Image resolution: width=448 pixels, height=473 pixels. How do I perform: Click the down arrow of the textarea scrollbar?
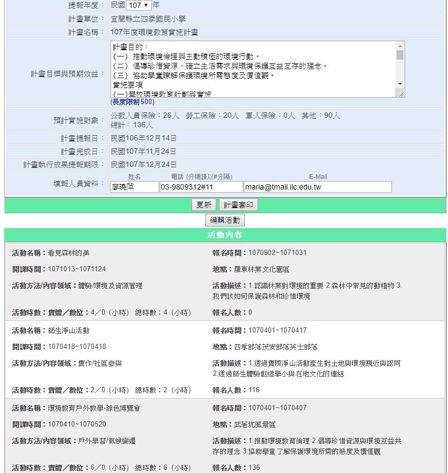[400, 84]
